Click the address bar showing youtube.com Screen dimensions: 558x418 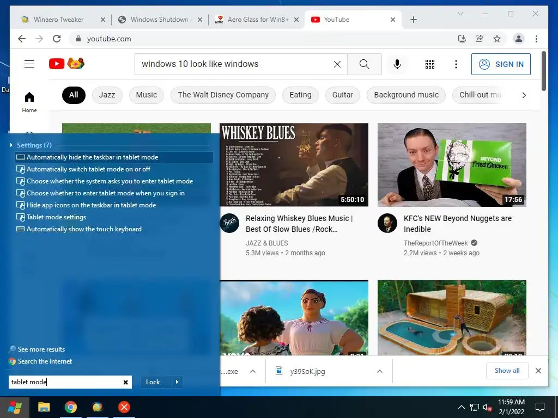(x=263, y=39)
